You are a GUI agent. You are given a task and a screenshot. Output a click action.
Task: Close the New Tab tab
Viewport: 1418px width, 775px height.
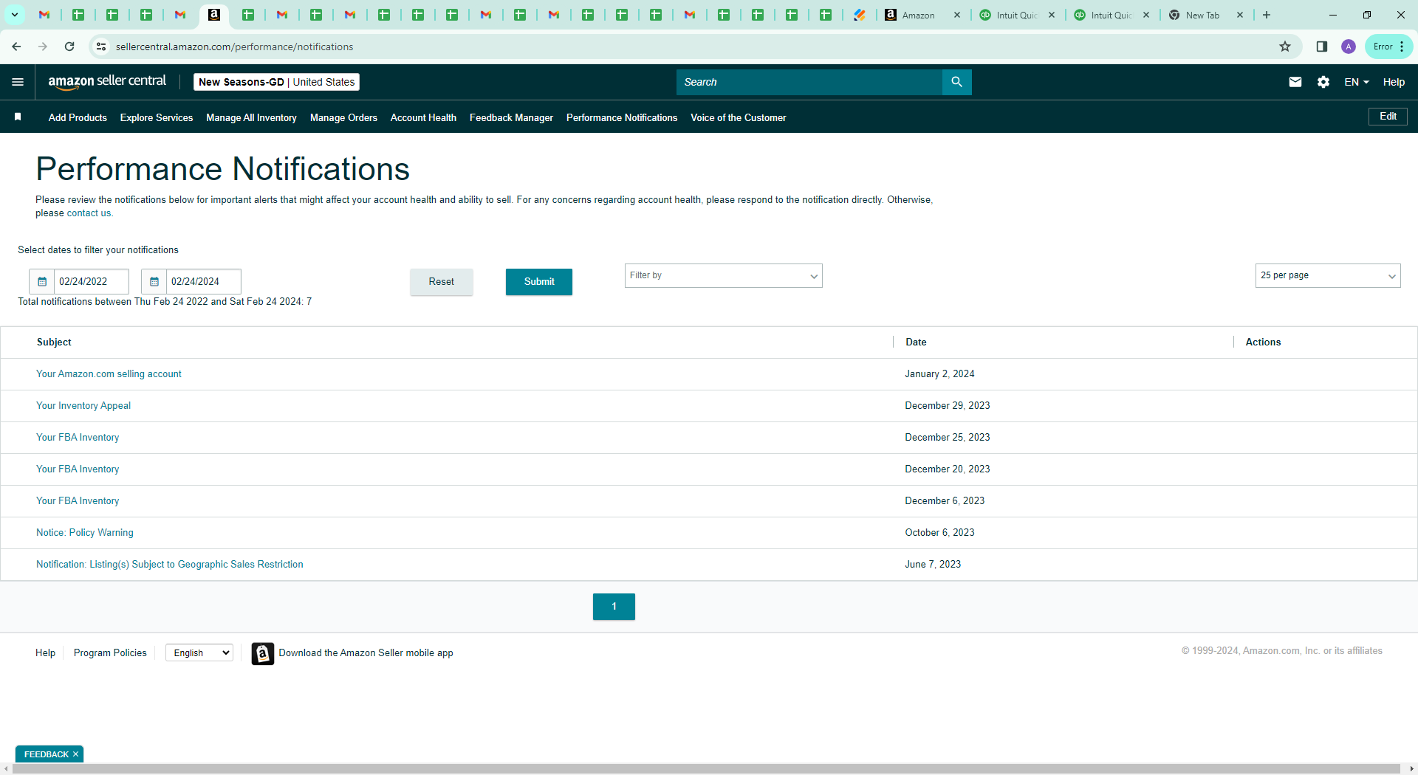1240,15
